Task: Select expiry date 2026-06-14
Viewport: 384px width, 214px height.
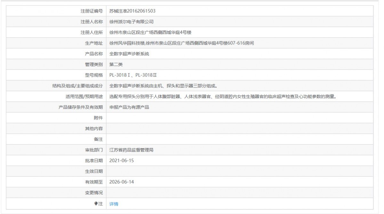Action: [x=122, y=182]
